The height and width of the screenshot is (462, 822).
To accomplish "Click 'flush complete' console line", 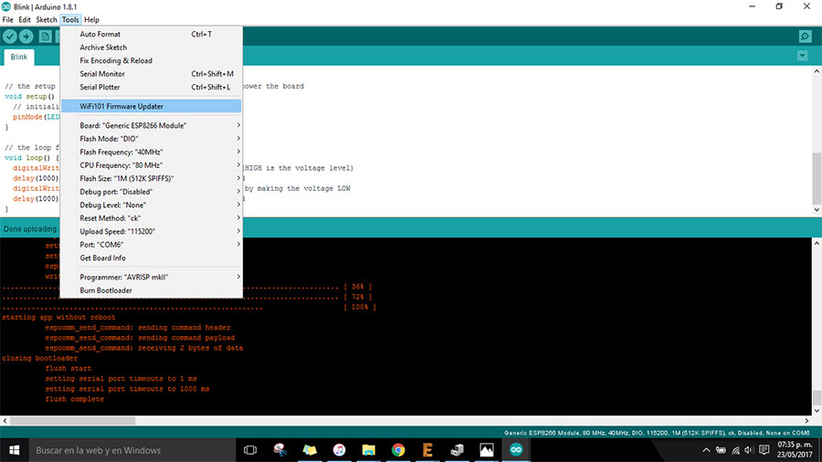I will (75, 399).
